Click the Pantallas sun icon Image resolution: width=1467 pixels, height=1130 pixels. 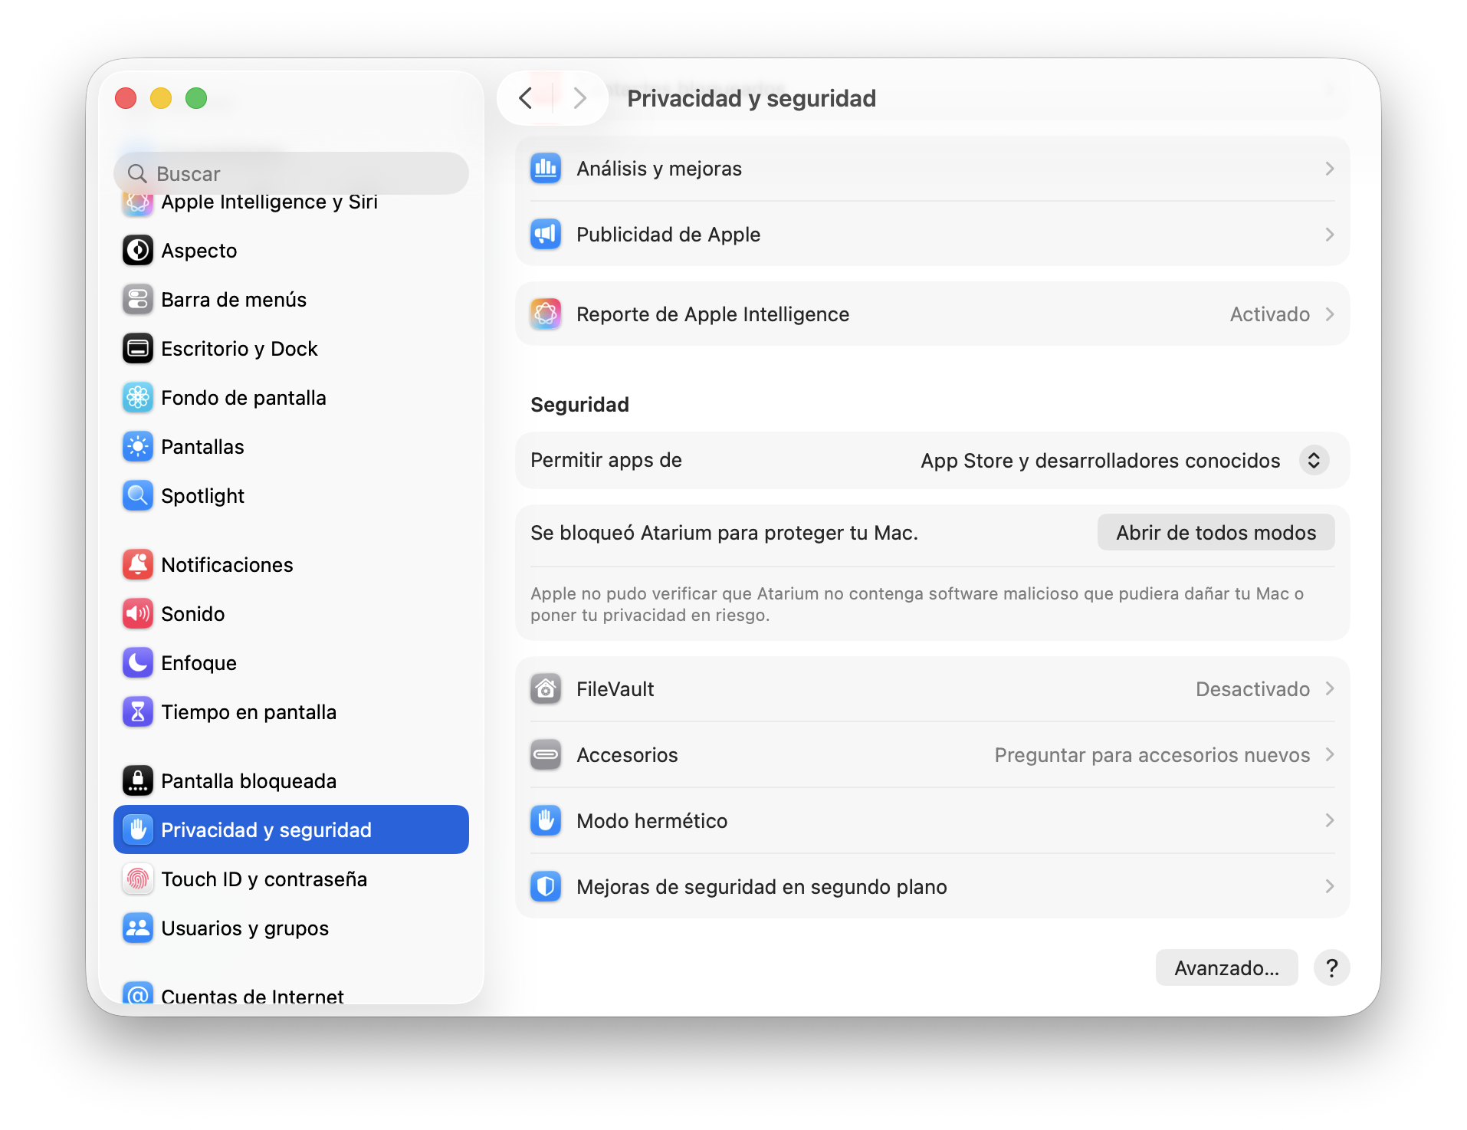click(138, 447)
